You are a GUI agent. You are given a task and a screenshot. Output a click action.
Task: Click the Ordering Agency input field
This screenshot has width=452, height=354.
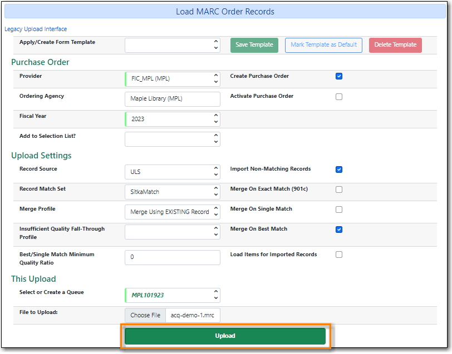(x=172, y=99)
